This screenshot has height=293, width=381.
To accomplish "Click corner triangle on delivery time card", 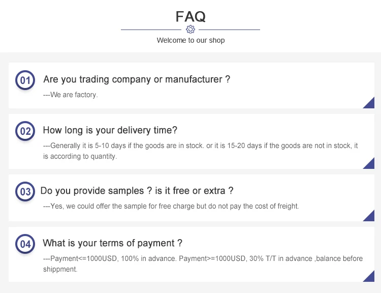I will click(370, 164).
